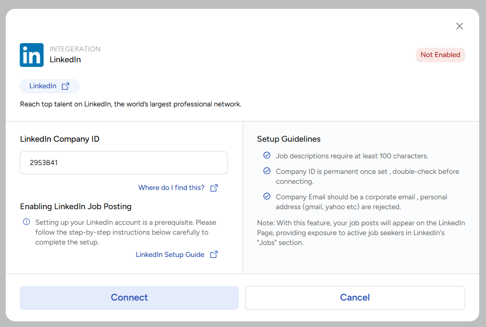This screenshot has width=486, height=327.
Task: Click 'Company ID is permanent once set' text
Action: [367, 176]
